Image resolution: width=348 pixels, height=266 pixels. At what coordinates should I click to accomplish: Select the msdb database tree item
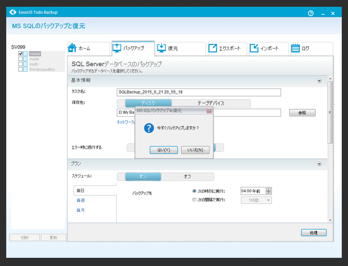coord(34,64)
